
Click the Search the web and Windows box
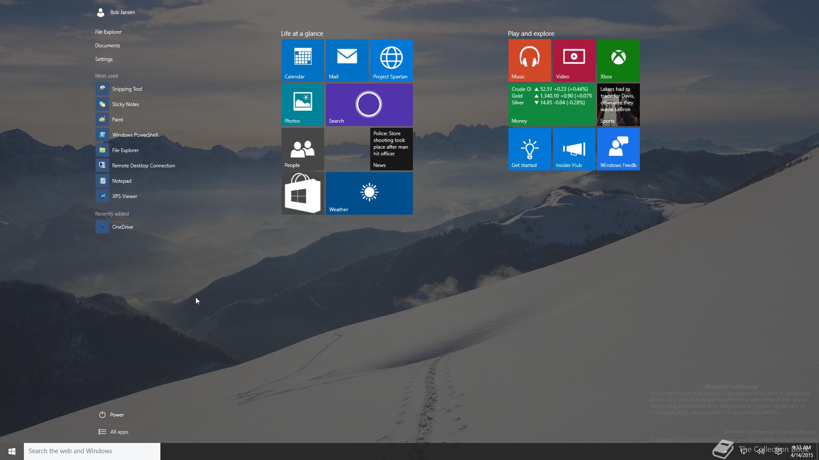tap(92, 451)
